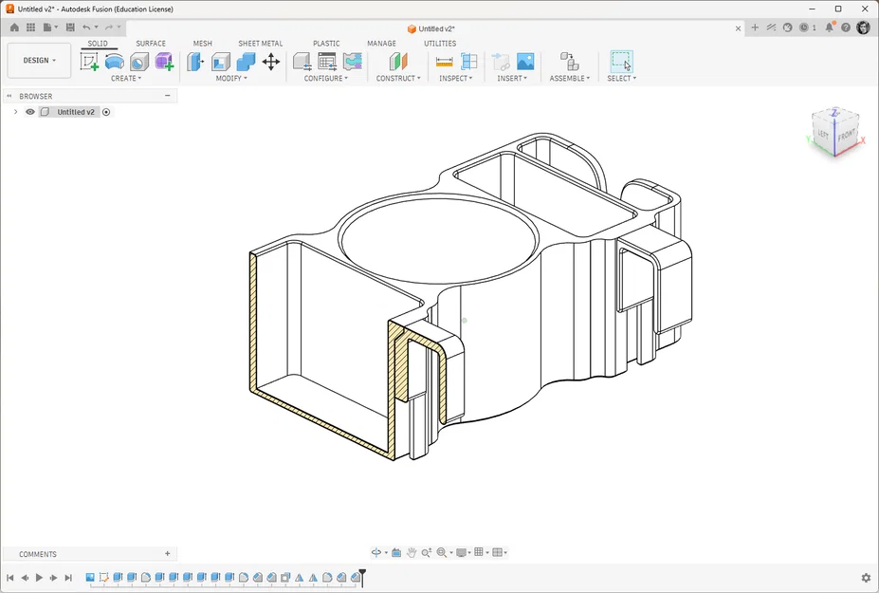879x593 pixels.
Task: Click the Section Analysis inspect icon
Action: coord(468,61)
